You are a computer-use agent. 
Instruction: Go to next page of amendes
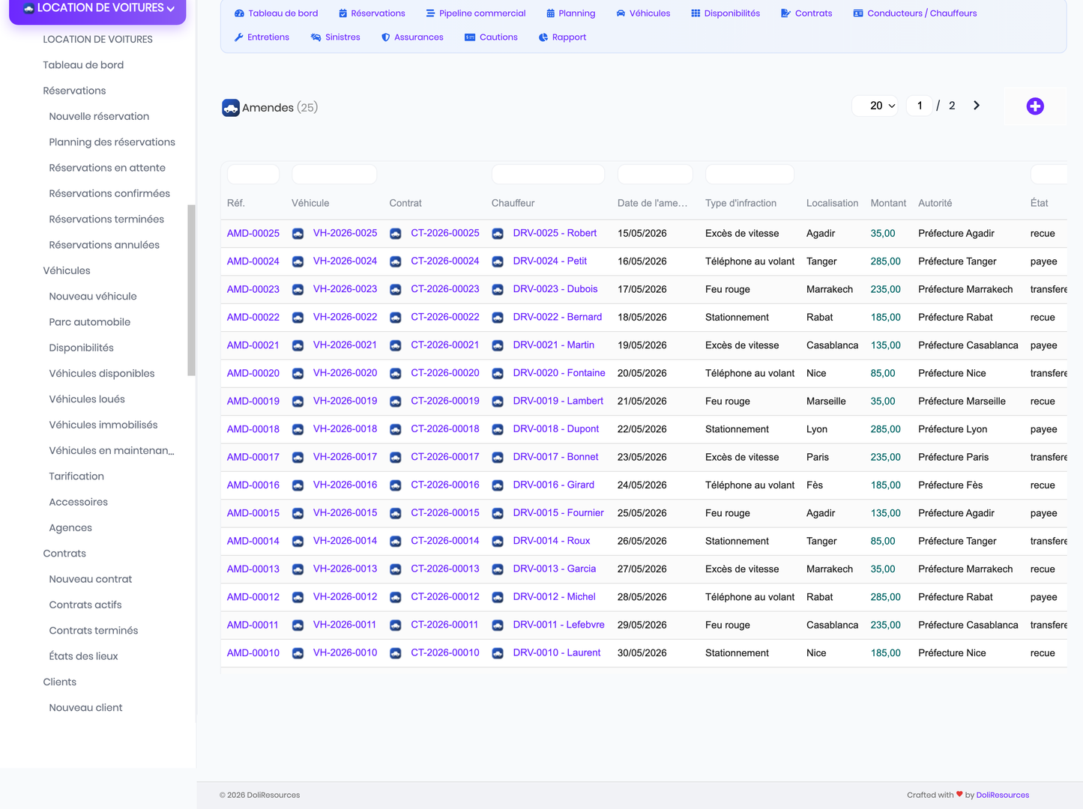[976, 106]
